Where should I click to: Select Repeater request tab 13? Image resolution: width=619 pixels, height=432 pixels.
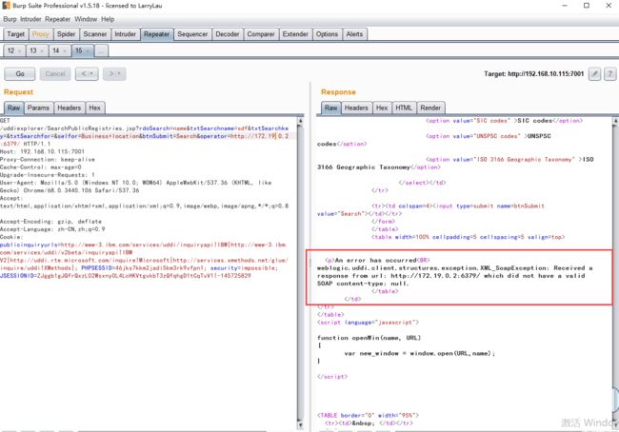coord(37,50)
